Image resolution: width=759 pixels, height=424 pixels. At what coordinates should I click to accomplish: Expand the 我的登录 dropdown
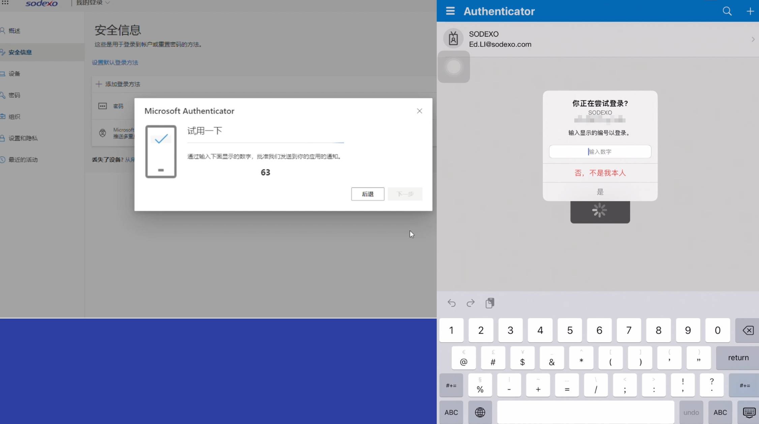(x=93, y=3)
